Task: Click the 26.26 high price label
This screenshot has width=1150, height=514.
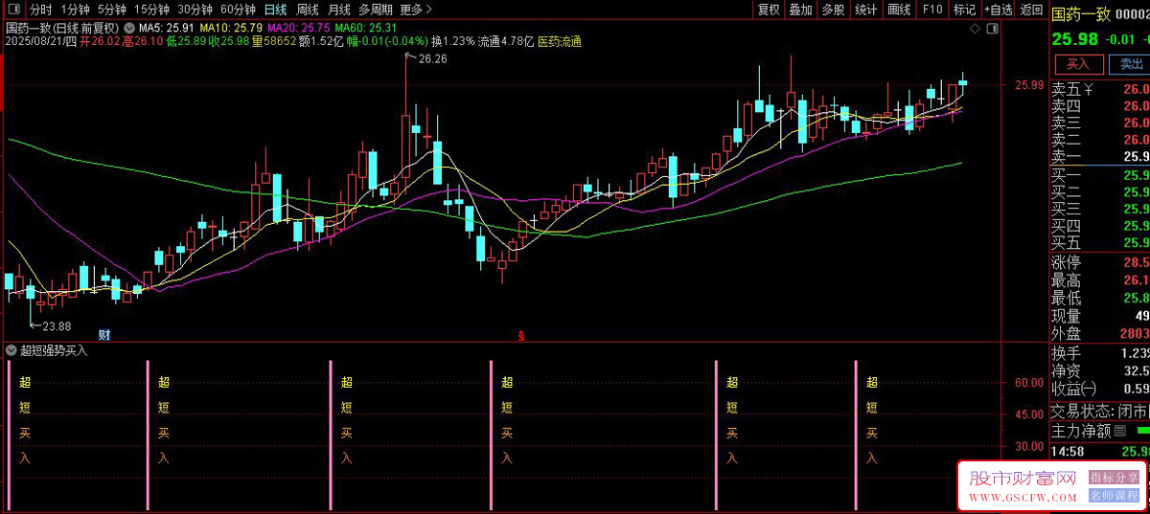Action: pos(431,59)
